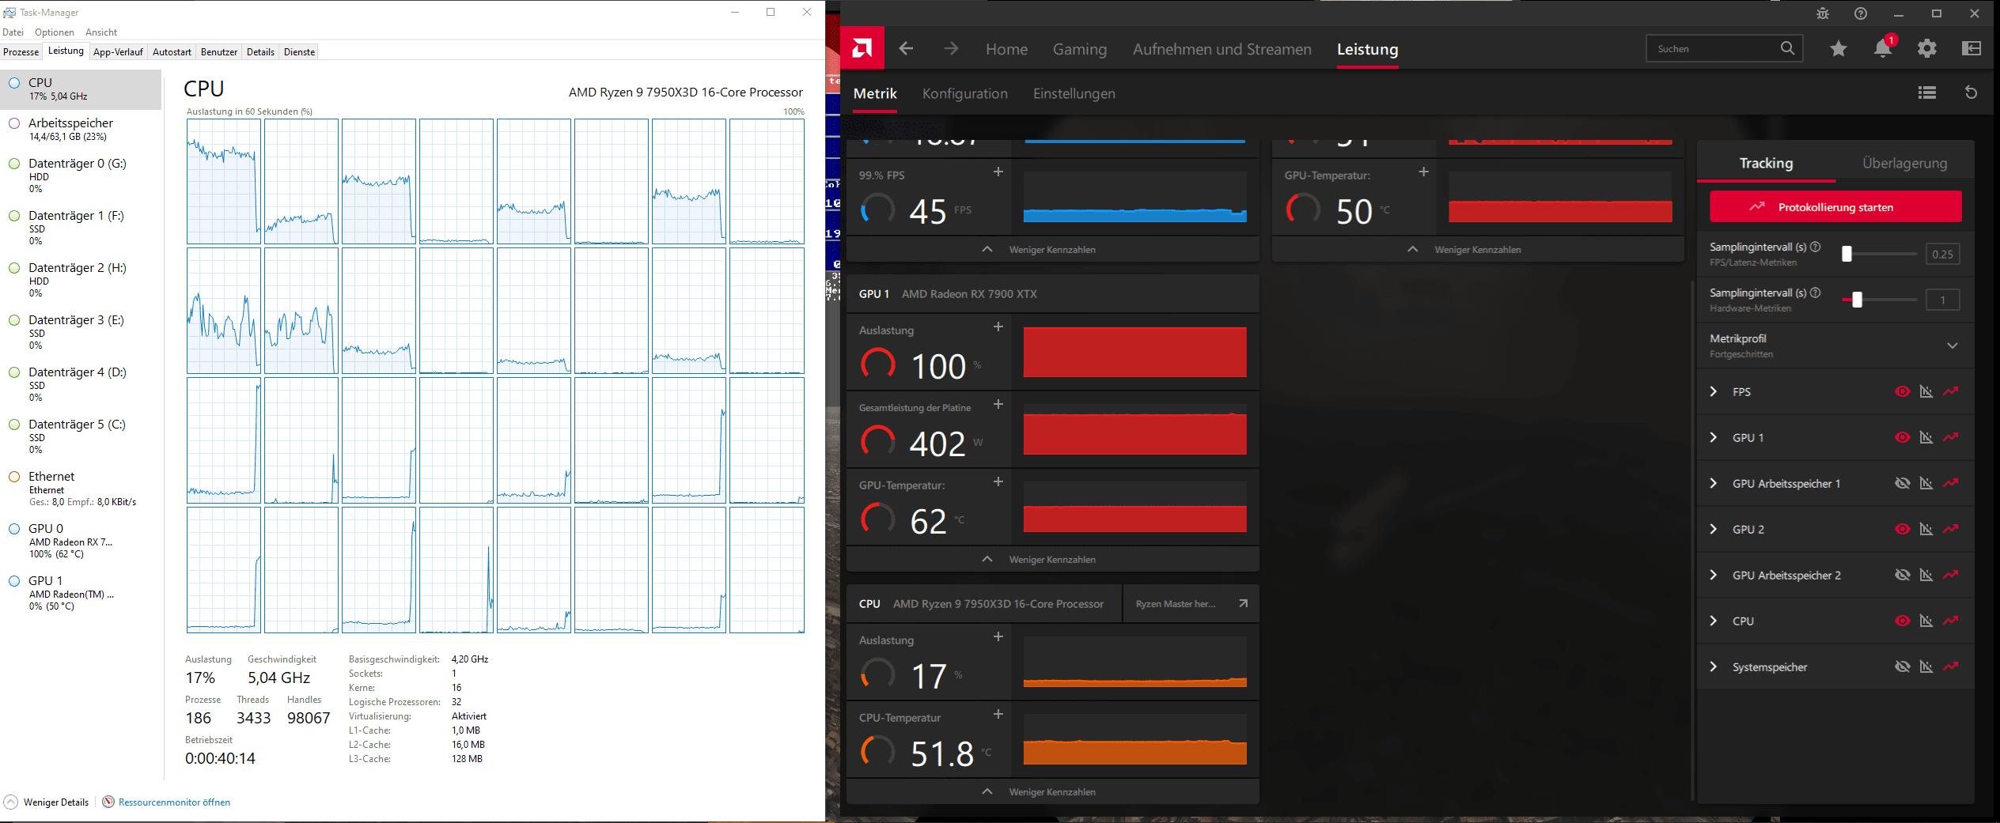Click the plus icon beside 99% FPS
Image resolution: width=2000 pixels, height=823 pixels.
coord(998,172)
